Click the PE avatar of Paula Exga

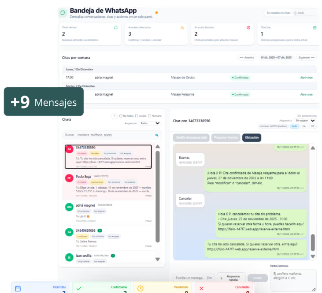[69, 178]
